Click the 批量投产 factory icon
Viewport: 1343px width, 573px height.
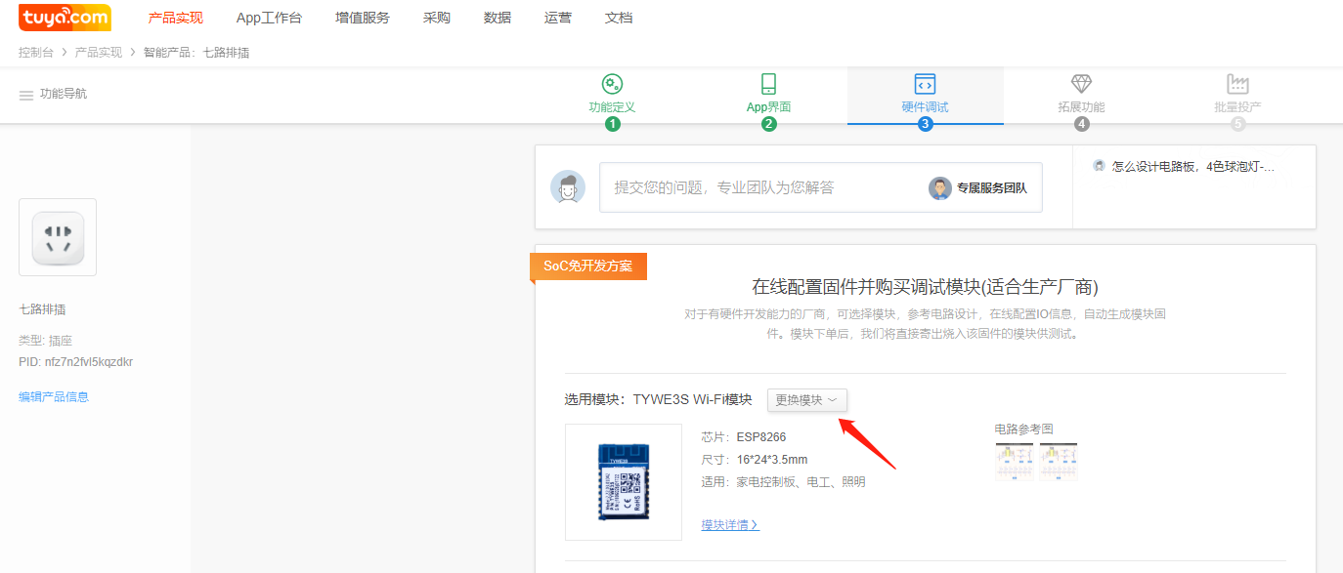click(1237, 84)
